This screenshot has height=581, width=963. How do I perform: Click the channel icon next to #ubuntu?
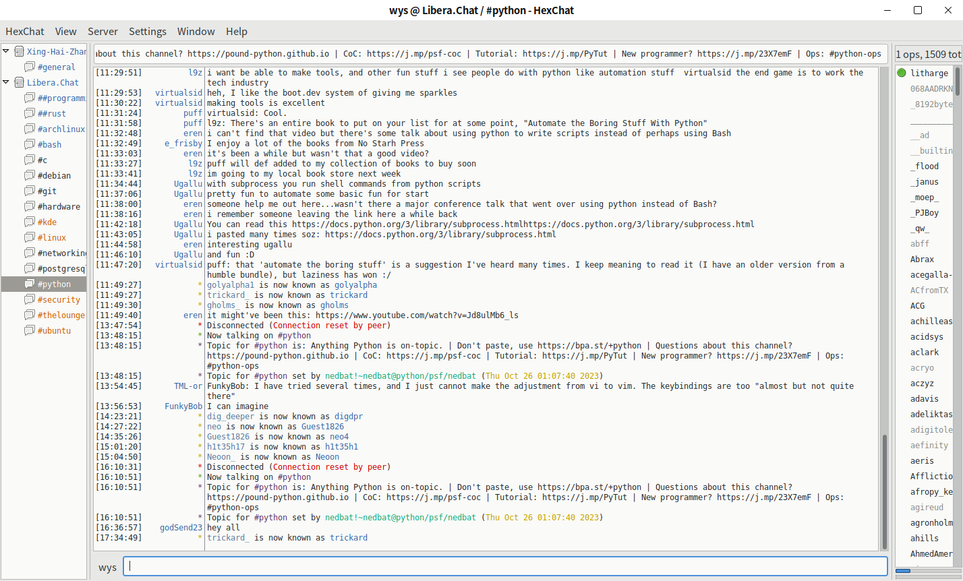[x=30, y=331]
